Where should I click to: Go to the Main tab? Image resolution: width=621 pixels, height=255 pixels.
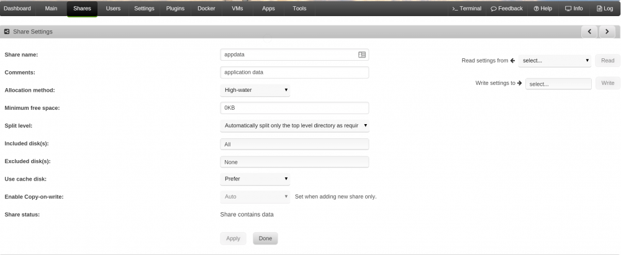coord(51,8)
